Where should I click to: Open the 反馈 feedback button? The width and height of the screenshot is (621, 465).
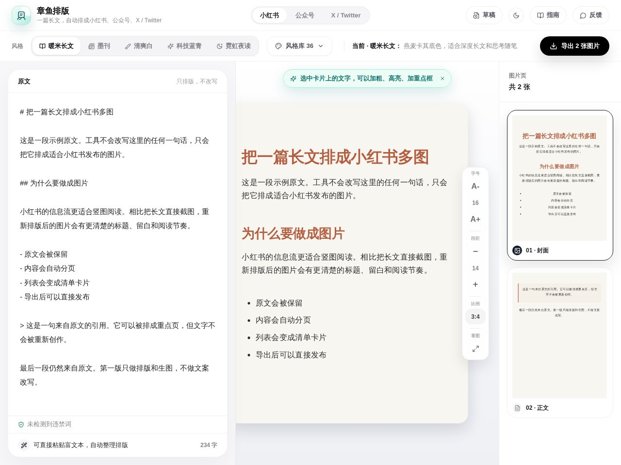(x=591, y=15)
